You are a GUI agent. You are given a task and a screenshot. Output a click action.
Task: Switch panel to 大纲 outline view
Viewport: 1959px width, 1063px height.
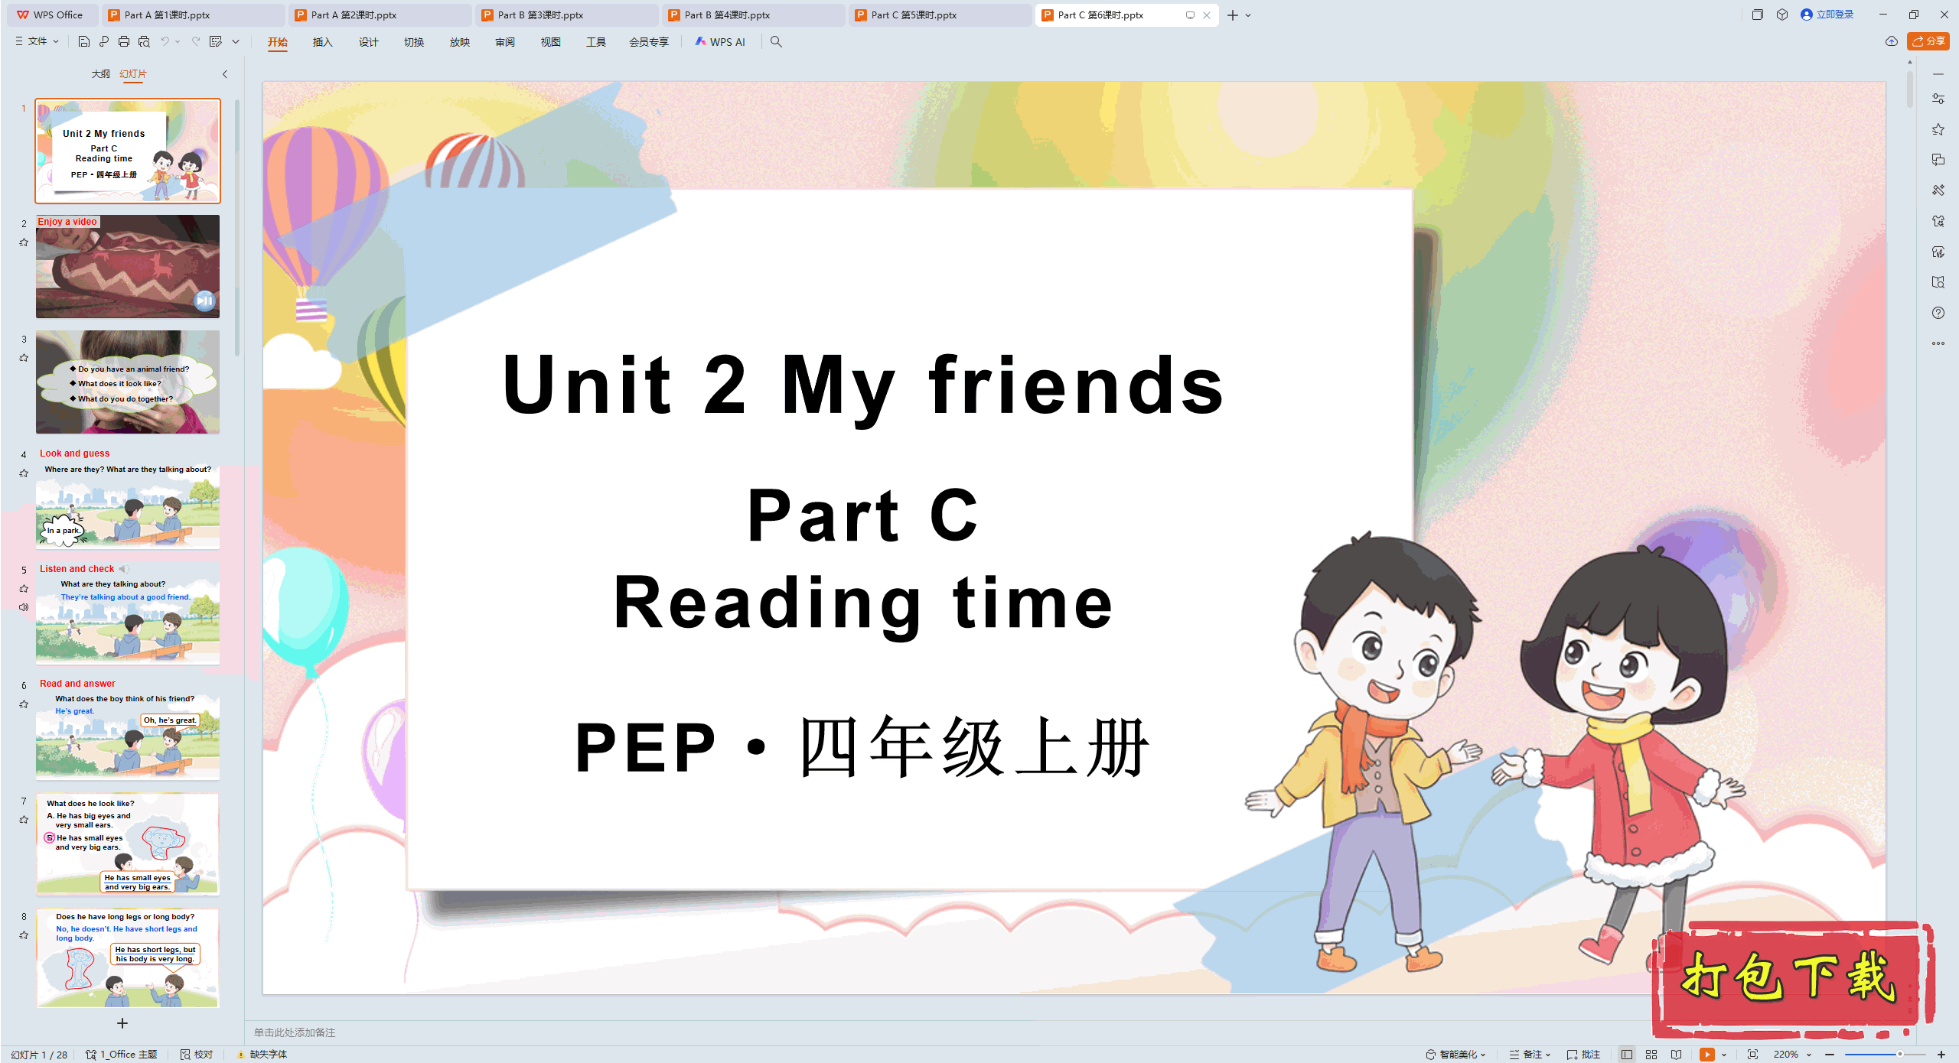tap(100, 74)
